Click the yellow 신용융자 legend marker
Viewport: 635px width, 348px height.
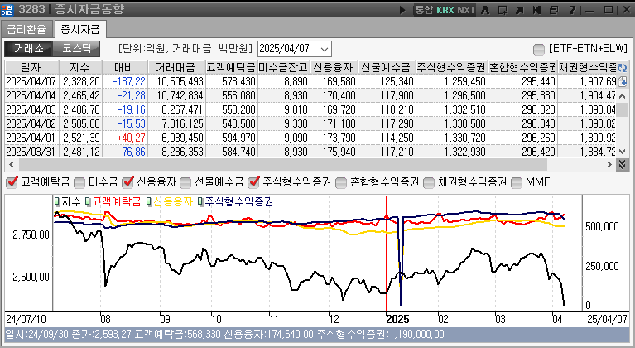[149, 201]
